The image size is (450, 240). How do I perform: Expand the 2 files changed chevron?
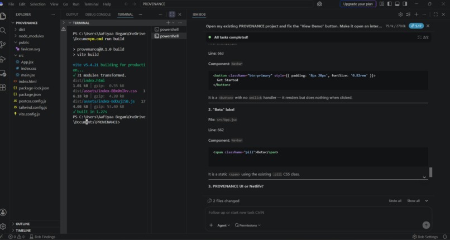click(x=427, y=201)
